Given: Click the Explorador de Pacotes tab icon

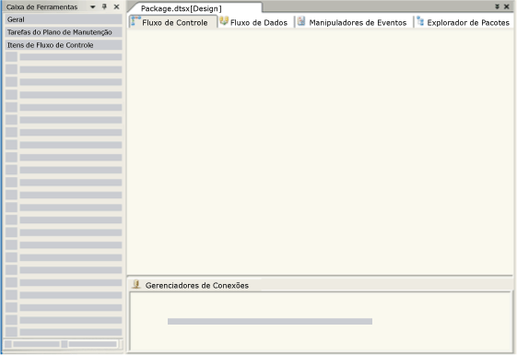Looking at the screenshot, I should [x=420, y=21].
